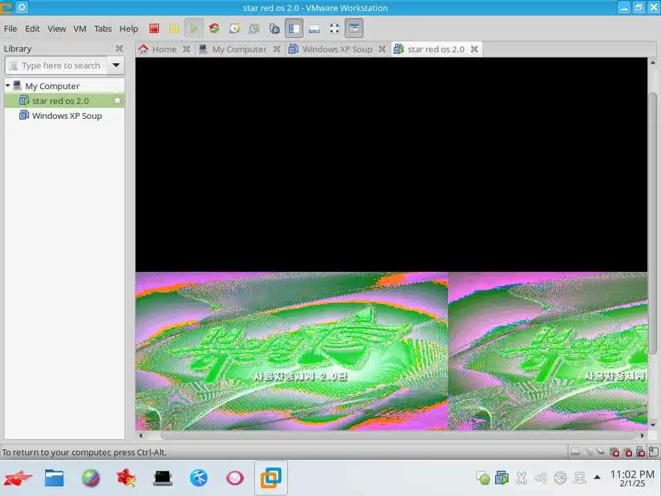
Task: Click the scissors clipboard tray icon
Action: [522, 478]
